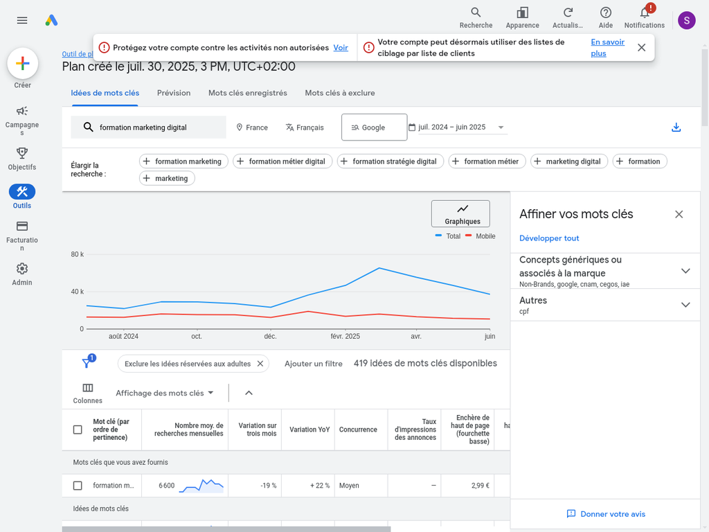Open the hamburger main menu

pos(22,20)
